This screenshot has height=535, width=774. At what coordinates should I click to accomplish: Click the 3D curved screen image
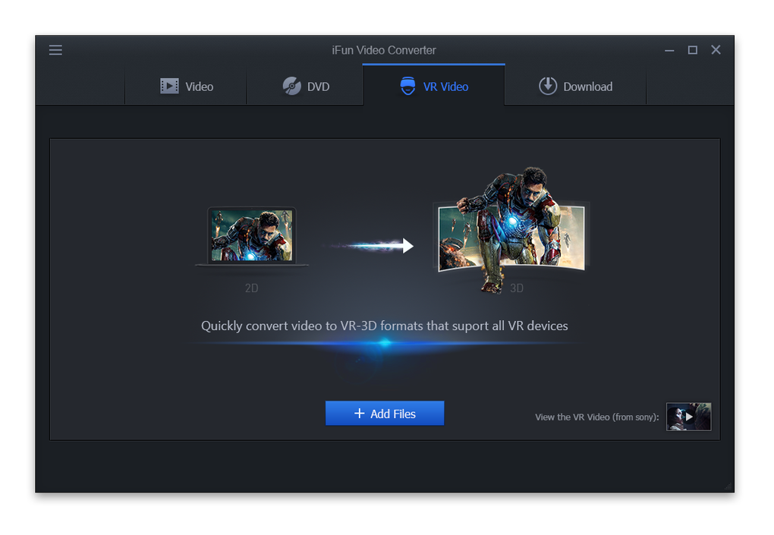[x=511, y=230]
